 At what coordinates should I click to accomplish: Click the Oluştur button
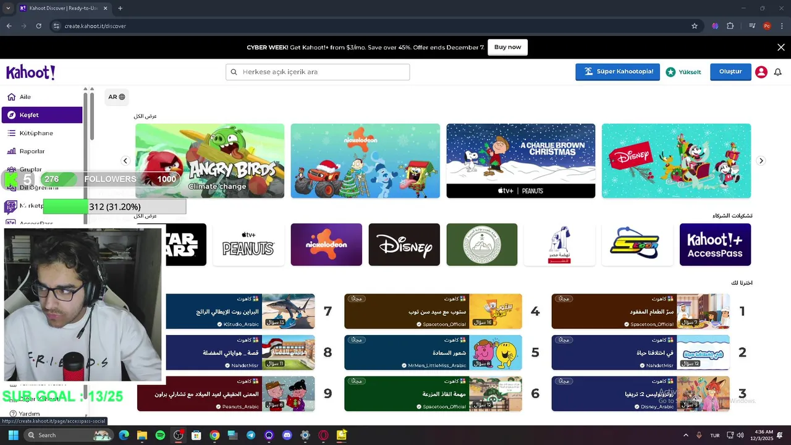click(x=730, y=72)
